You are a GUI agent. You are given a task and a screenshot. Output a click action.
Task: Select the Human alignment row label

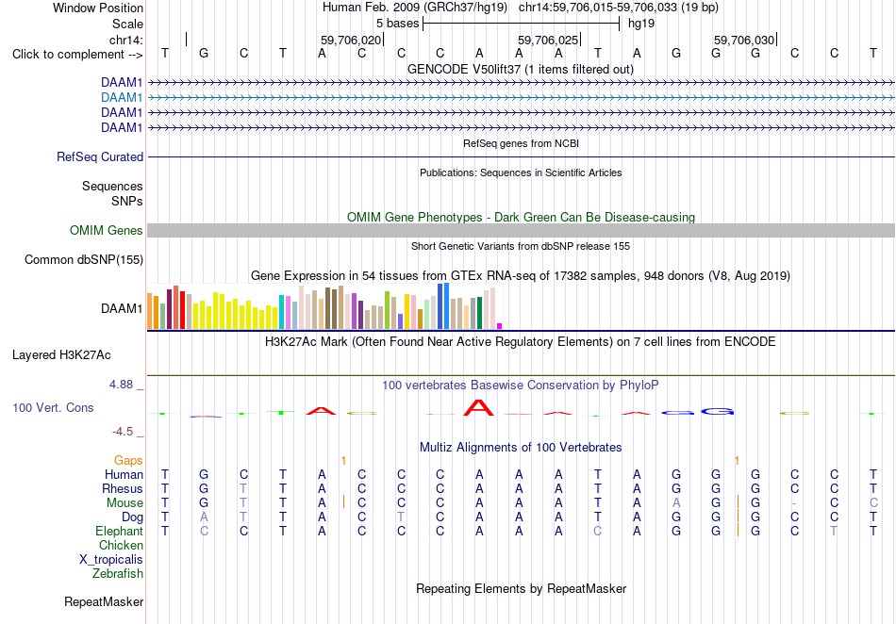coord(124,474)
